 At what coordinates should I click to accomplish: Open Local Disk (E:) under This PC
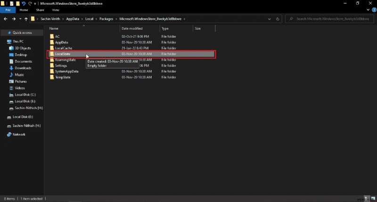(x=25, y=101)
